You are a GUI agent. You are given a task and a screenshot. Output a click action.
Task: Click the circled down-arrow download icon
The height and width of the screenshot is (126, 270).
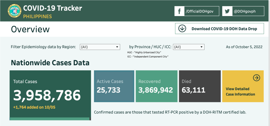[182, 28]
